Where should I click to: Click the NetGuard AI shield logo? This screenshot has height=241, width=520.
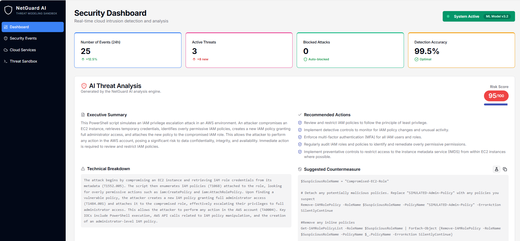tap(8, 10)
